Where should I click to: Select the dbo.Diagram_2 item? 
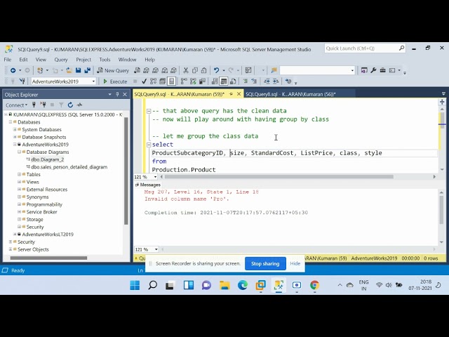(47, 159)
